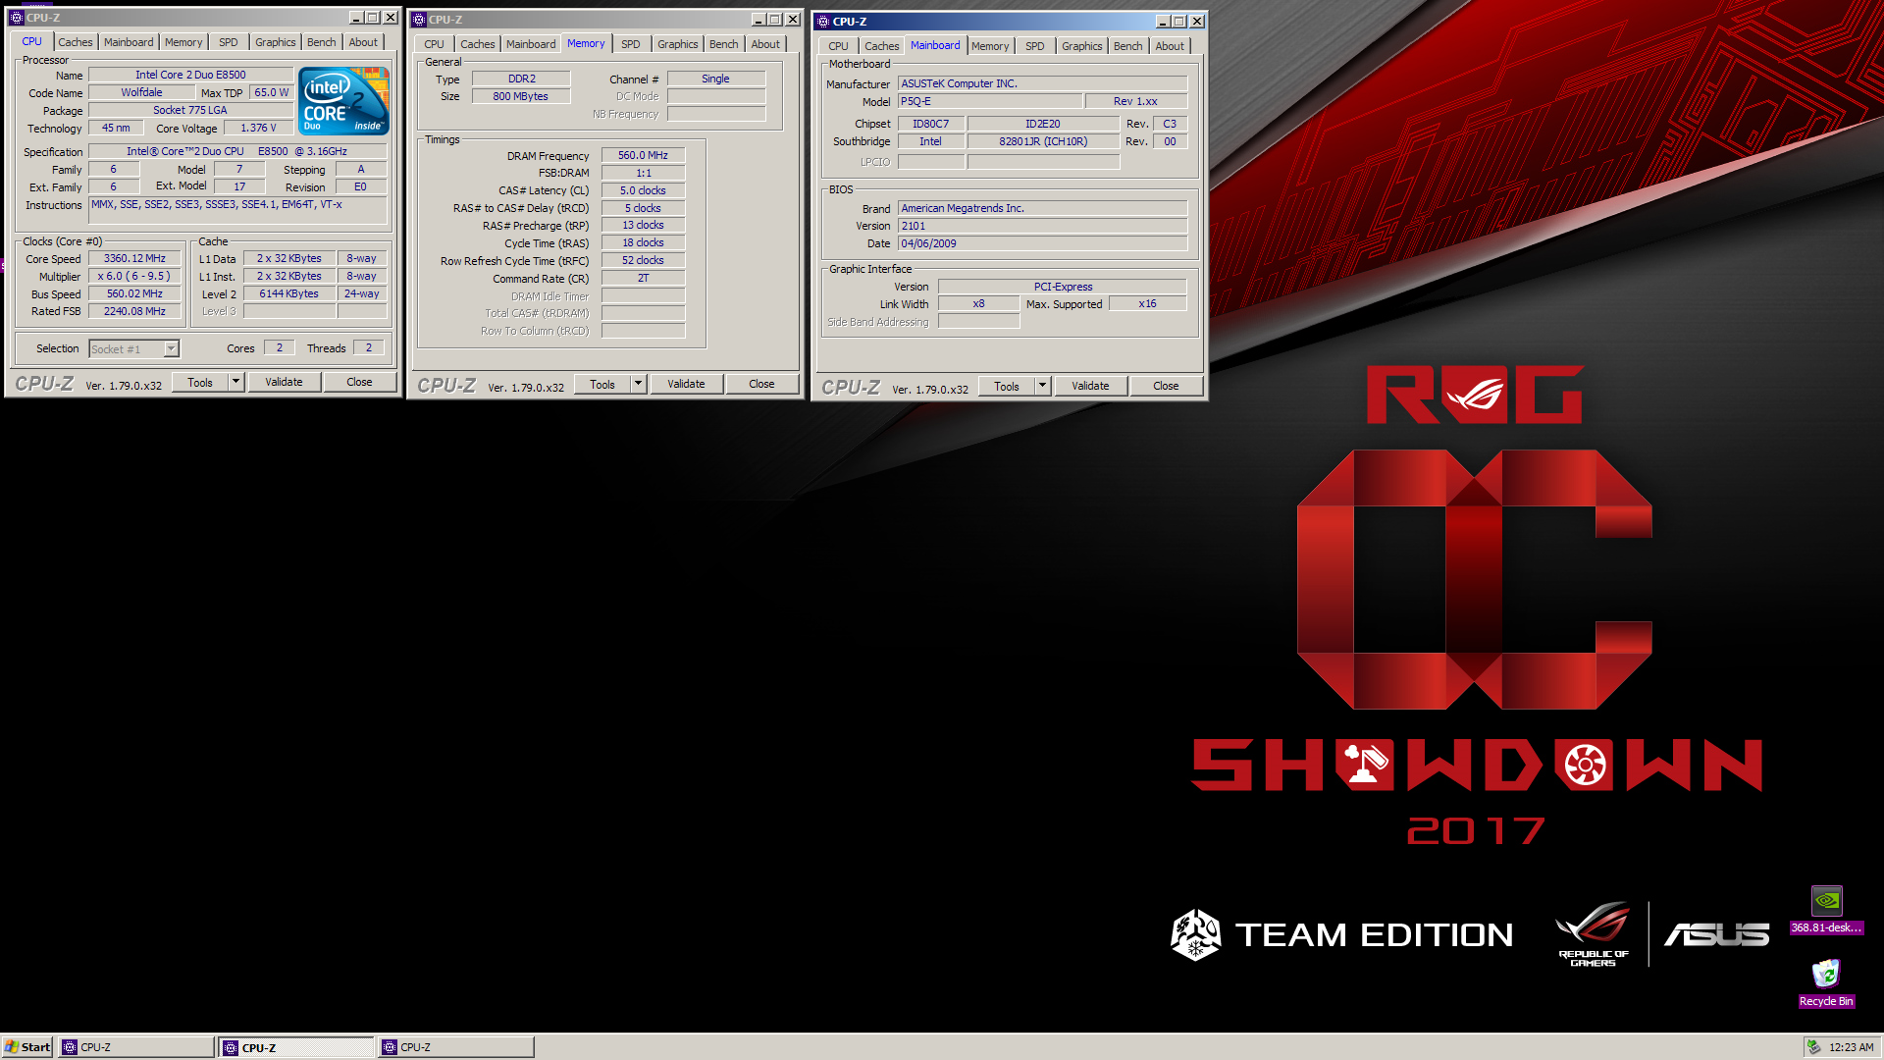Minimize the left CPU-Z window
The image size is (1884, 1060).
click(356, 18)
